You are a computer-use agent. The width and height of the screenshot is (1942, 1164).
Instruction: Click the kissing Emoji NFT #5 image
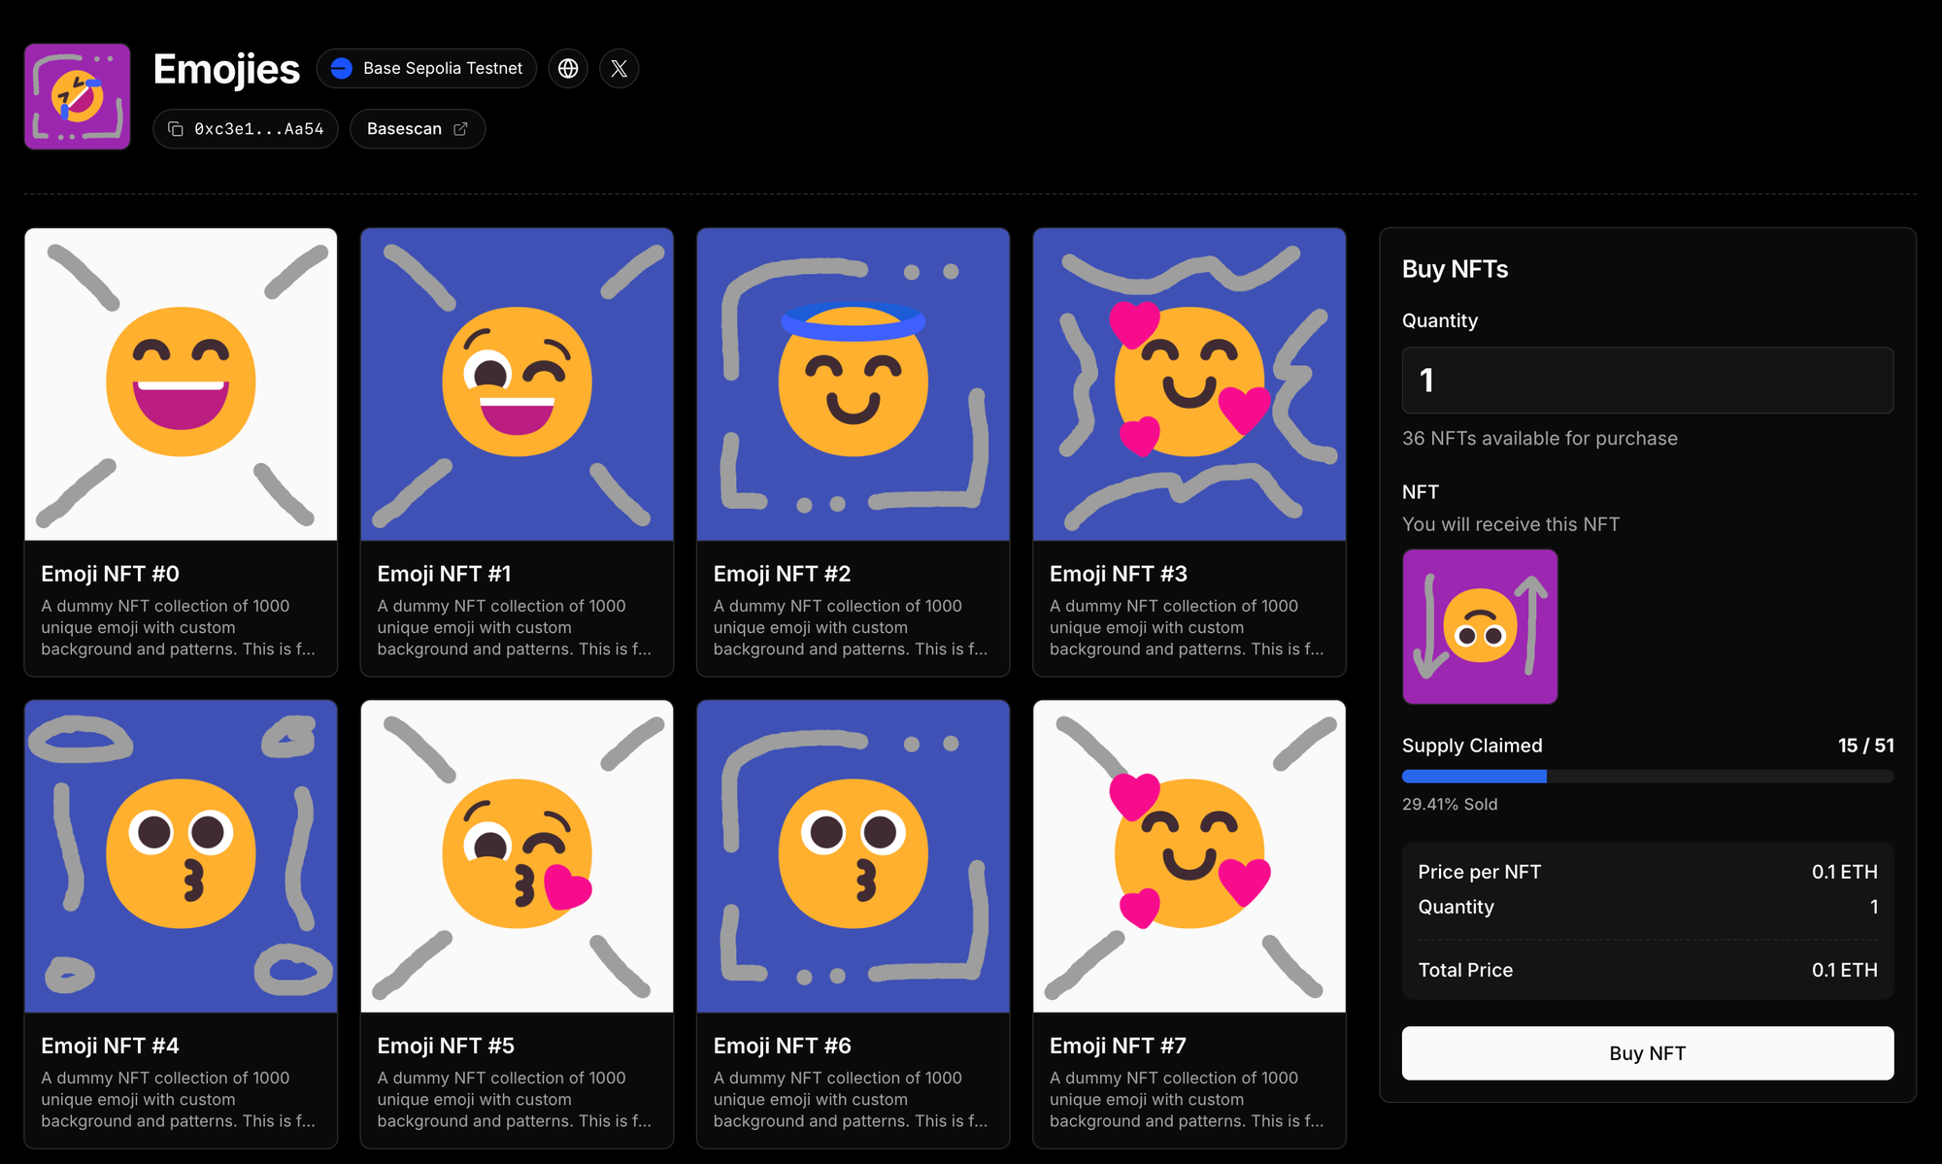pos(517,856)
